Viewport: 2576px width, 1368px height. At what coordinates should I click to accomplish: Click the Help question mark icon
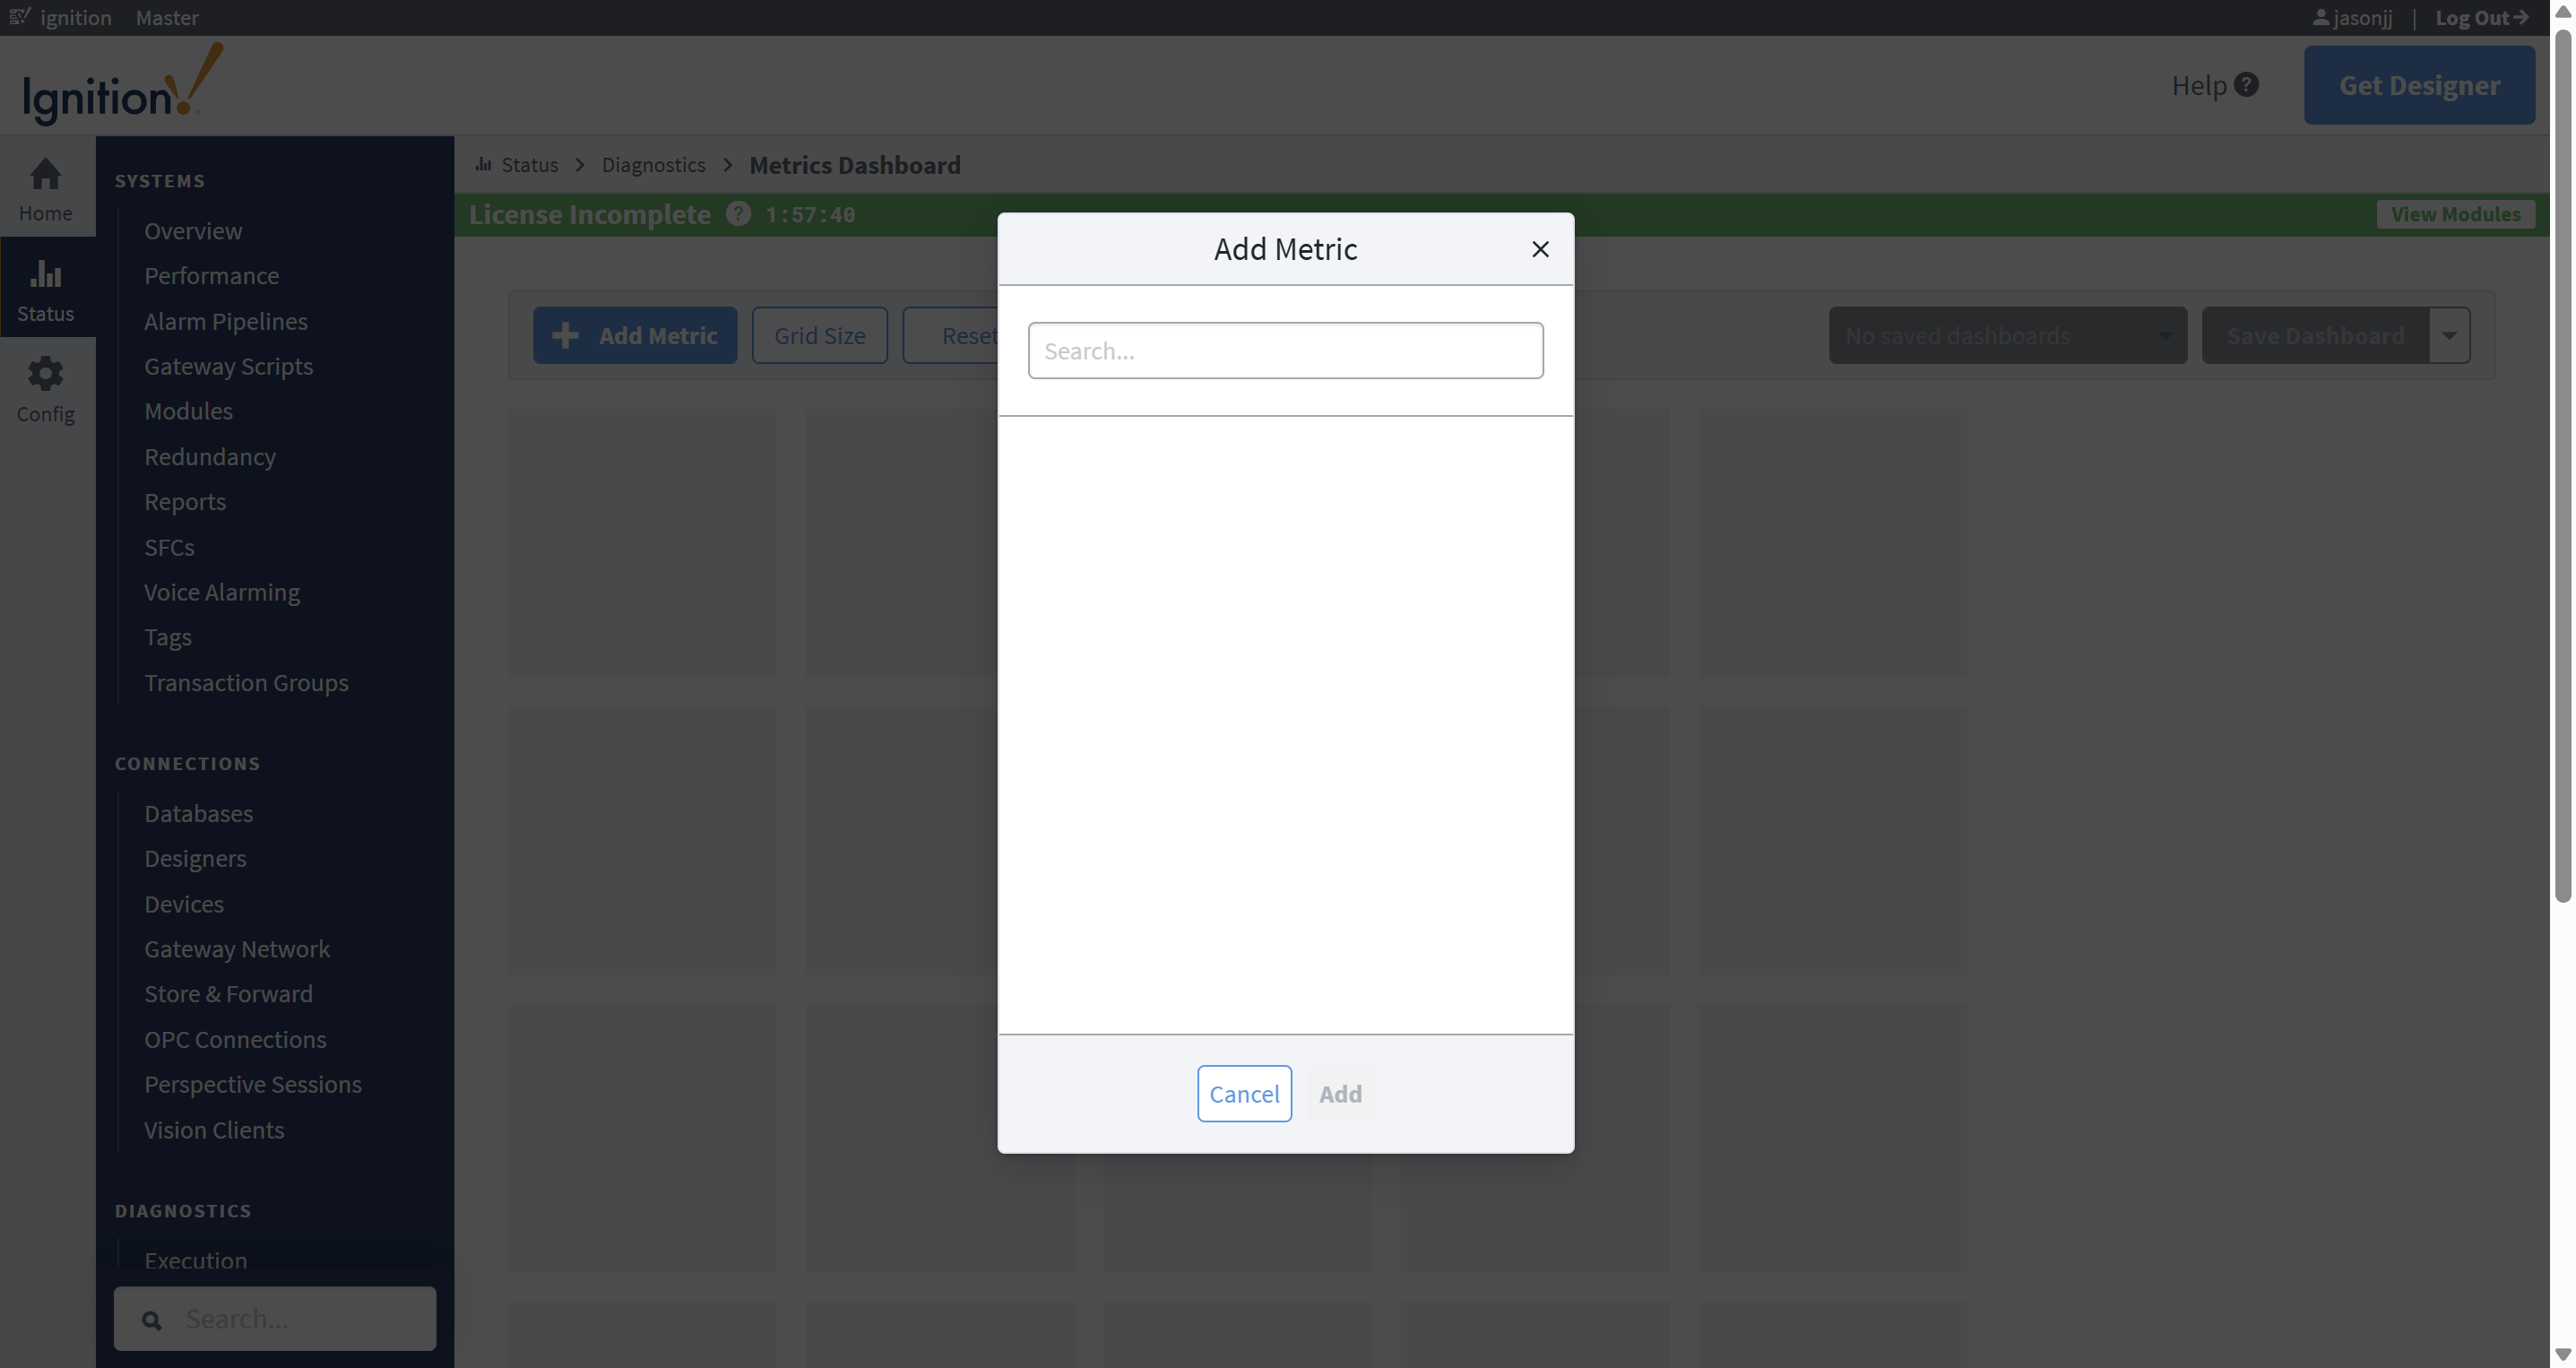(x=2246, y=85)
